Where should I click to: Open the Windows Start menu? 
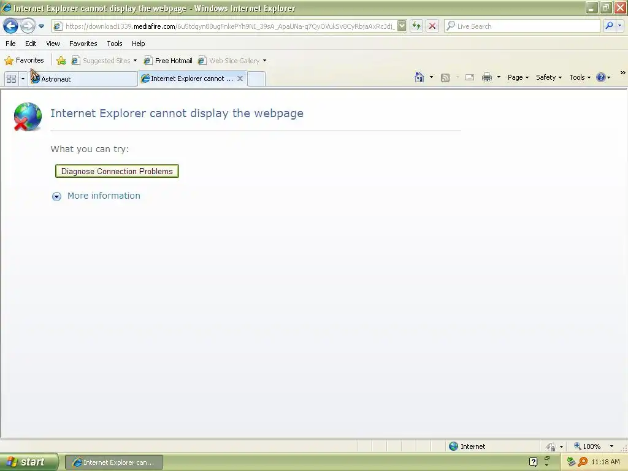pyautogui.click(x=29, y=462)
